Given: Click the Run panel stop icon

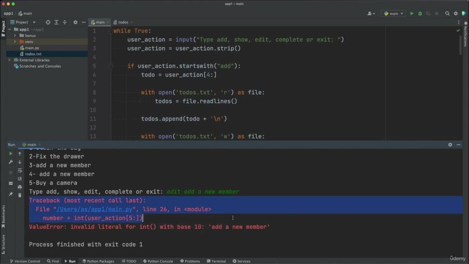Looking at the screenshot, I should click(x=11, y=172).
